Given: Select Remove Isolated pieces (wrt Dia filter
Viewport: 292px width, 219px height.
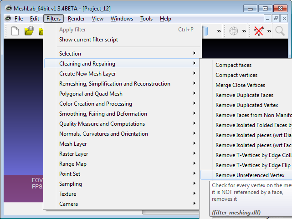Looking at the screenshot, I should (x=246, y=135).
